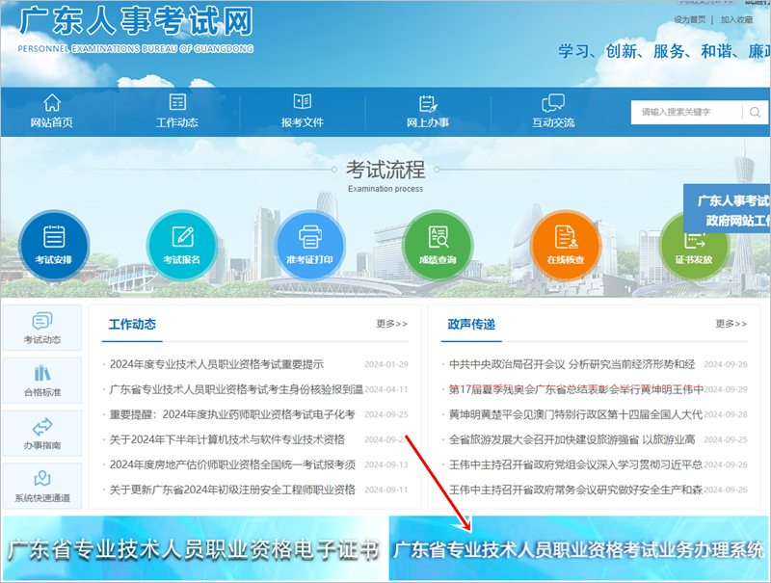
Task: Open 考试报名 via its pencil icon
Action: point(181,244)
